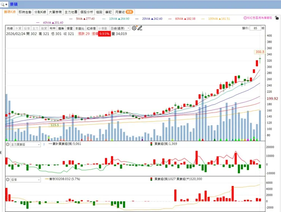Screen dimensions: 281x212
Task: Click the blue question mark help icon
Action: [44, 145]
